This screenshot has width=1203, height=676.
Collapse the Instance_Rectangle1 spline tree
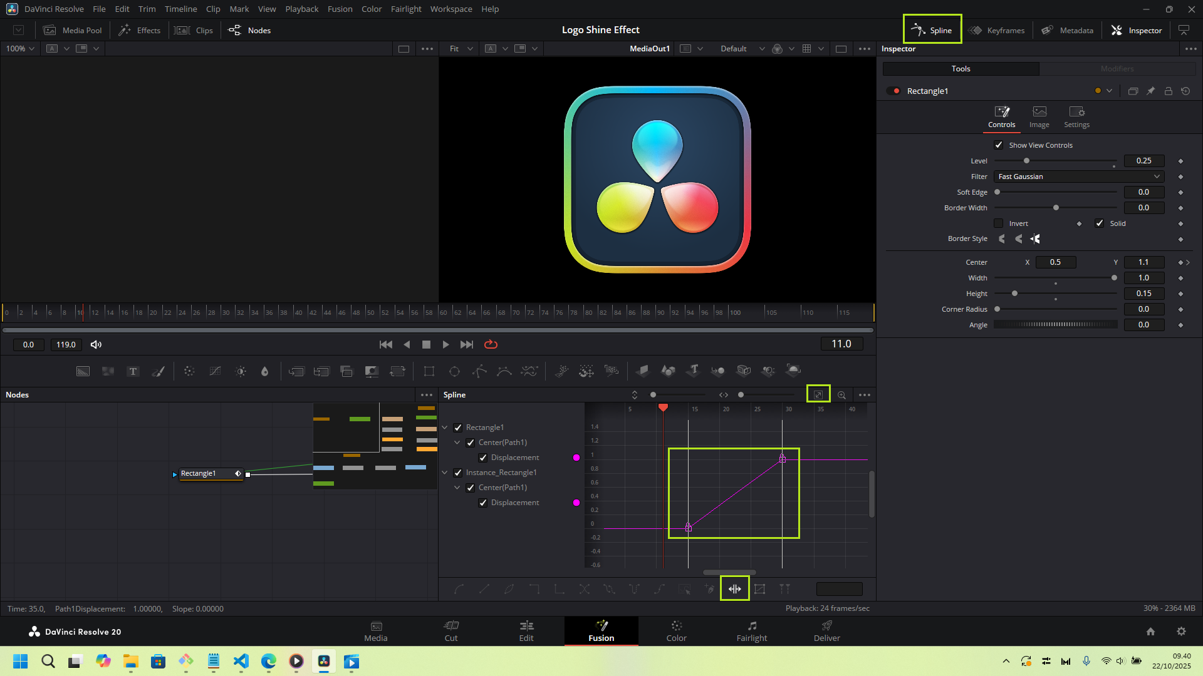pos(445,473)
